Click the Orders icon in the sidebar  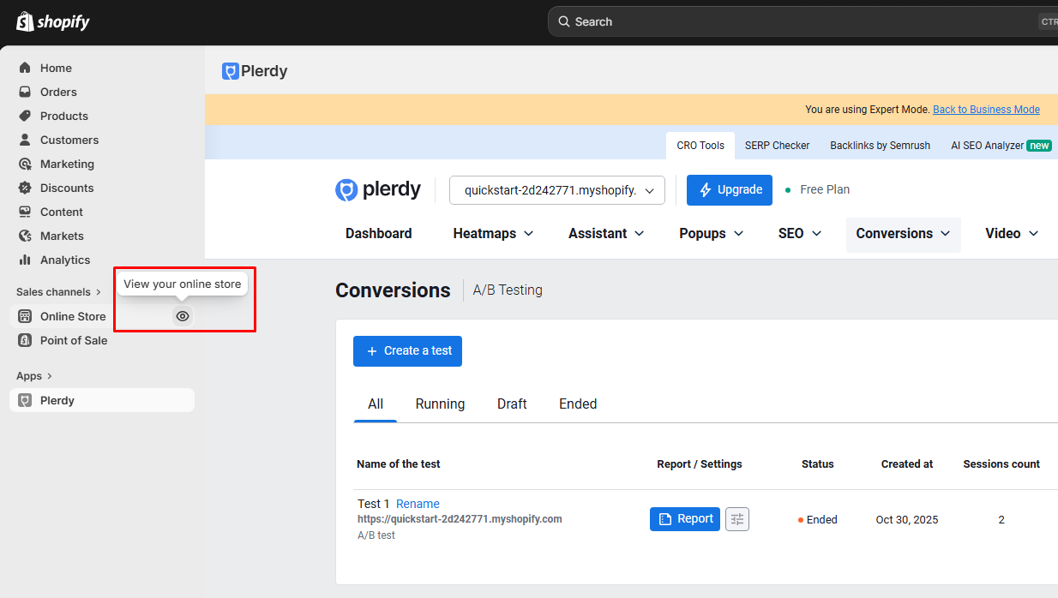(x=25, y=92)
